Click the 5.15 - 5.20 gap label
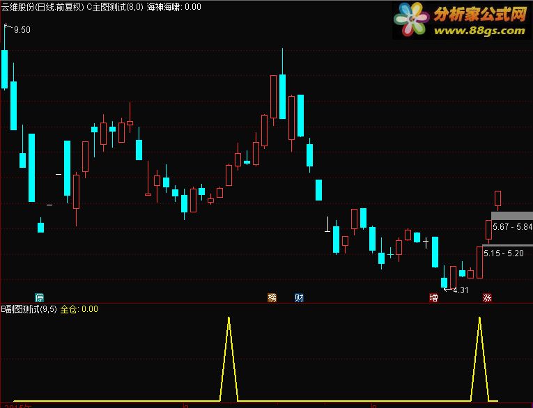533x408 pixels. [504, 253]
